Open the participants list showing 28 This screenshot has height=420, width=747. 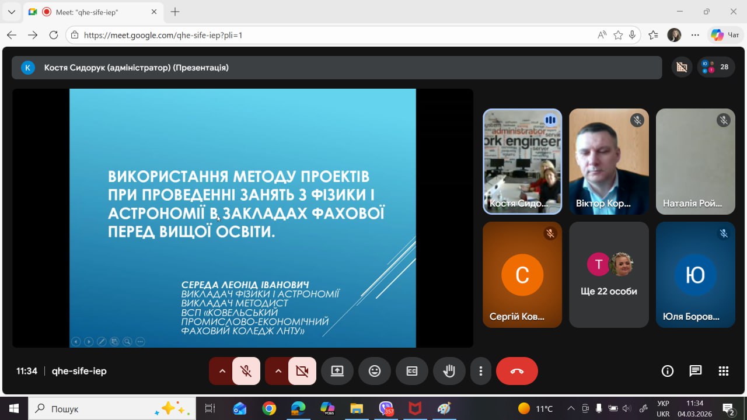pyautogui.click(x=716, y=67)
